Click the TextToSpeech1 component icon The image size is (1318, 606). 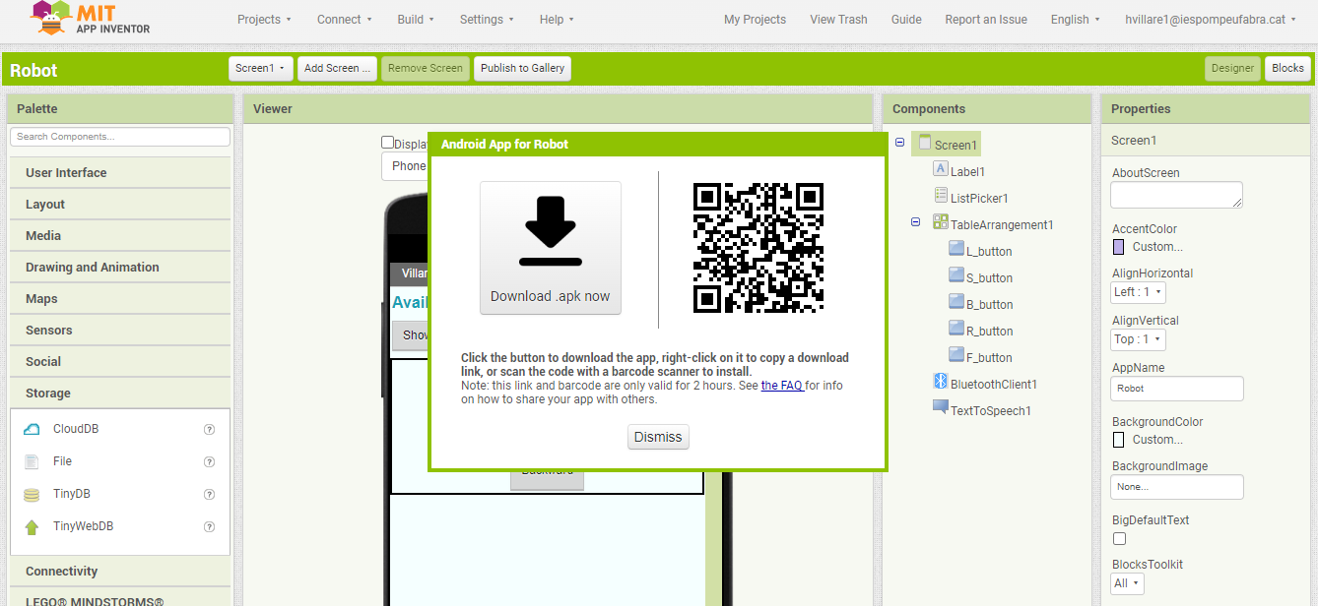tap(940, 409)
